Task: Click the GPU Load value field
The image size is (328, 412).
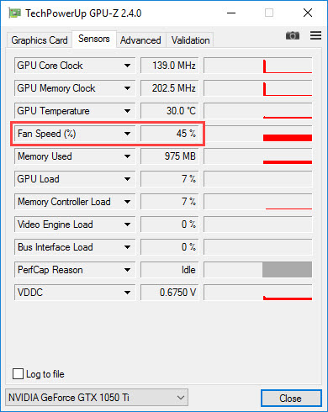Action: click(x=170, y=179)
